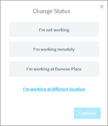This screenshot has height=126, width=108.
Task: Dismiss dialog with the X icon
Action: [x=102, y=7]
